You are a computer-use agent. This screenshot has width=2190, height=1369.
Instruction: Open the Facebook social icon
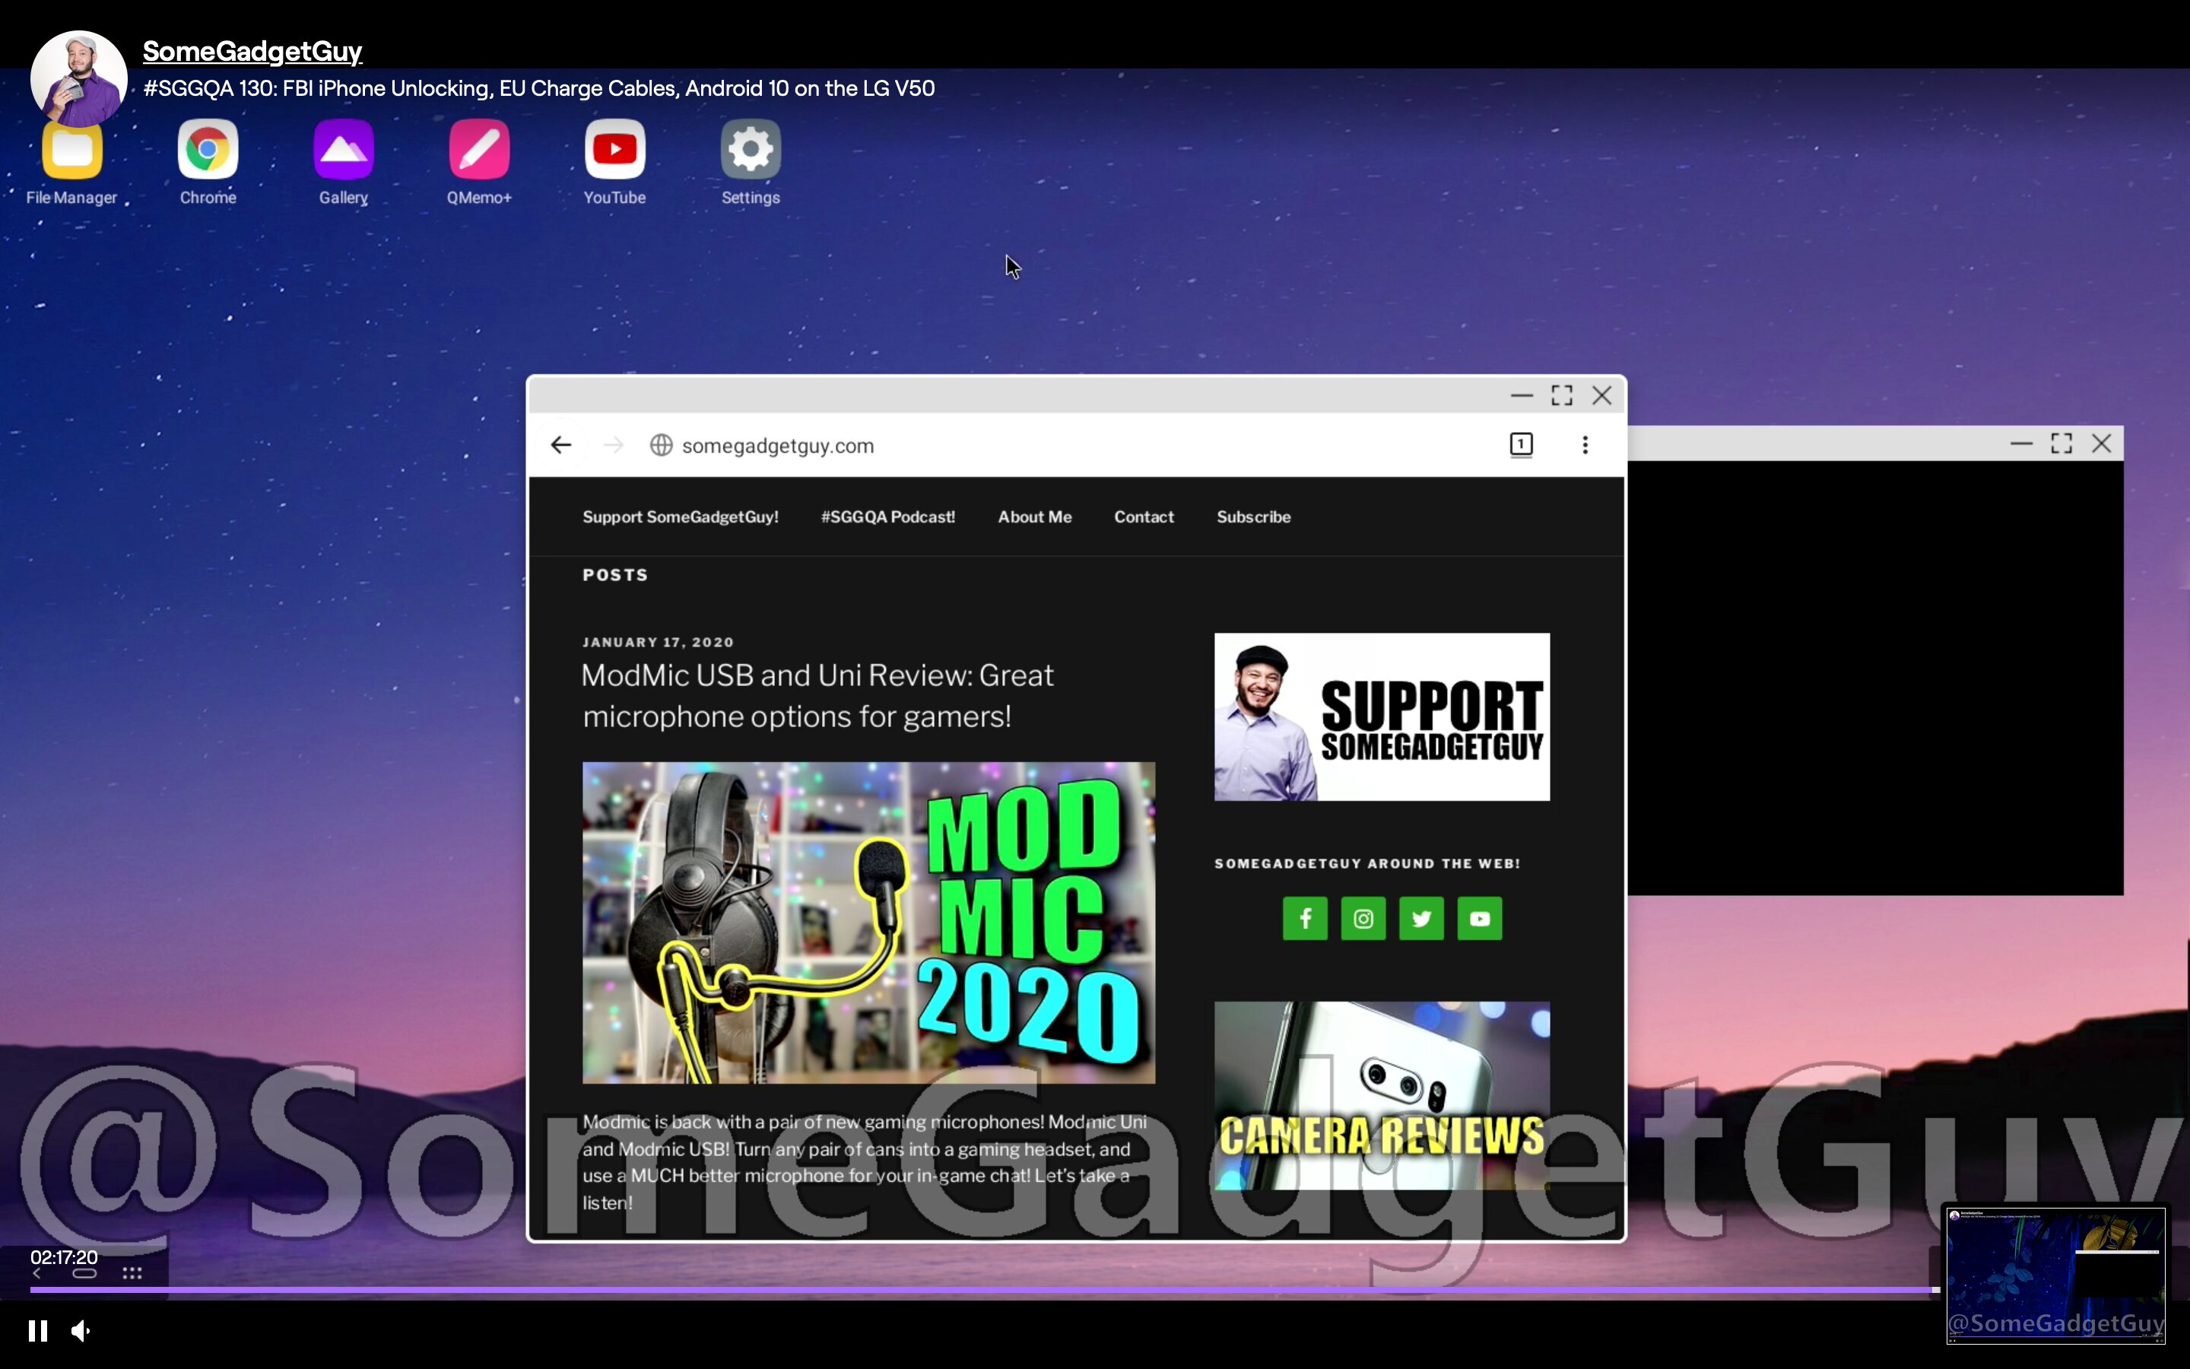point(1305,918)
